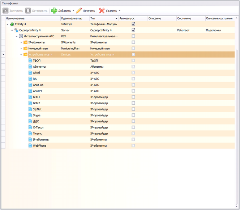This screenshot has height=210, width=240.
Task: Click the О-Такси document icon
Action: tap(30, 127)
